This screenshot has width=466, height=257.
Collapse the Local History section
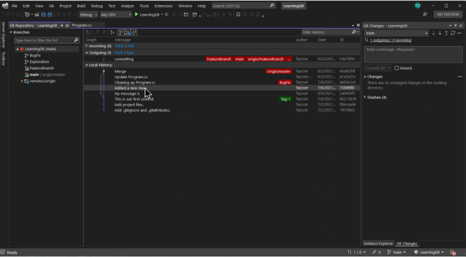point(86,65)
